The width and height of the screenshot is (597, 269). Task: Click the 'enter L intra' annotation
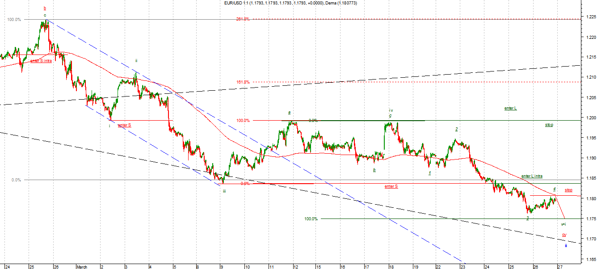(x=532, y=176)
